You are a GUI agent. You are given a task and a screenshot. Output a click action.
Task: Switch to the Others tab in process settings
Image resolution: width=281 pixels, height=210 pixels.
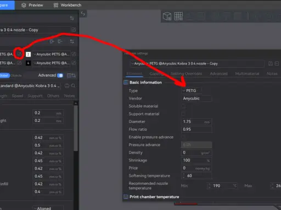click(53, 96)
